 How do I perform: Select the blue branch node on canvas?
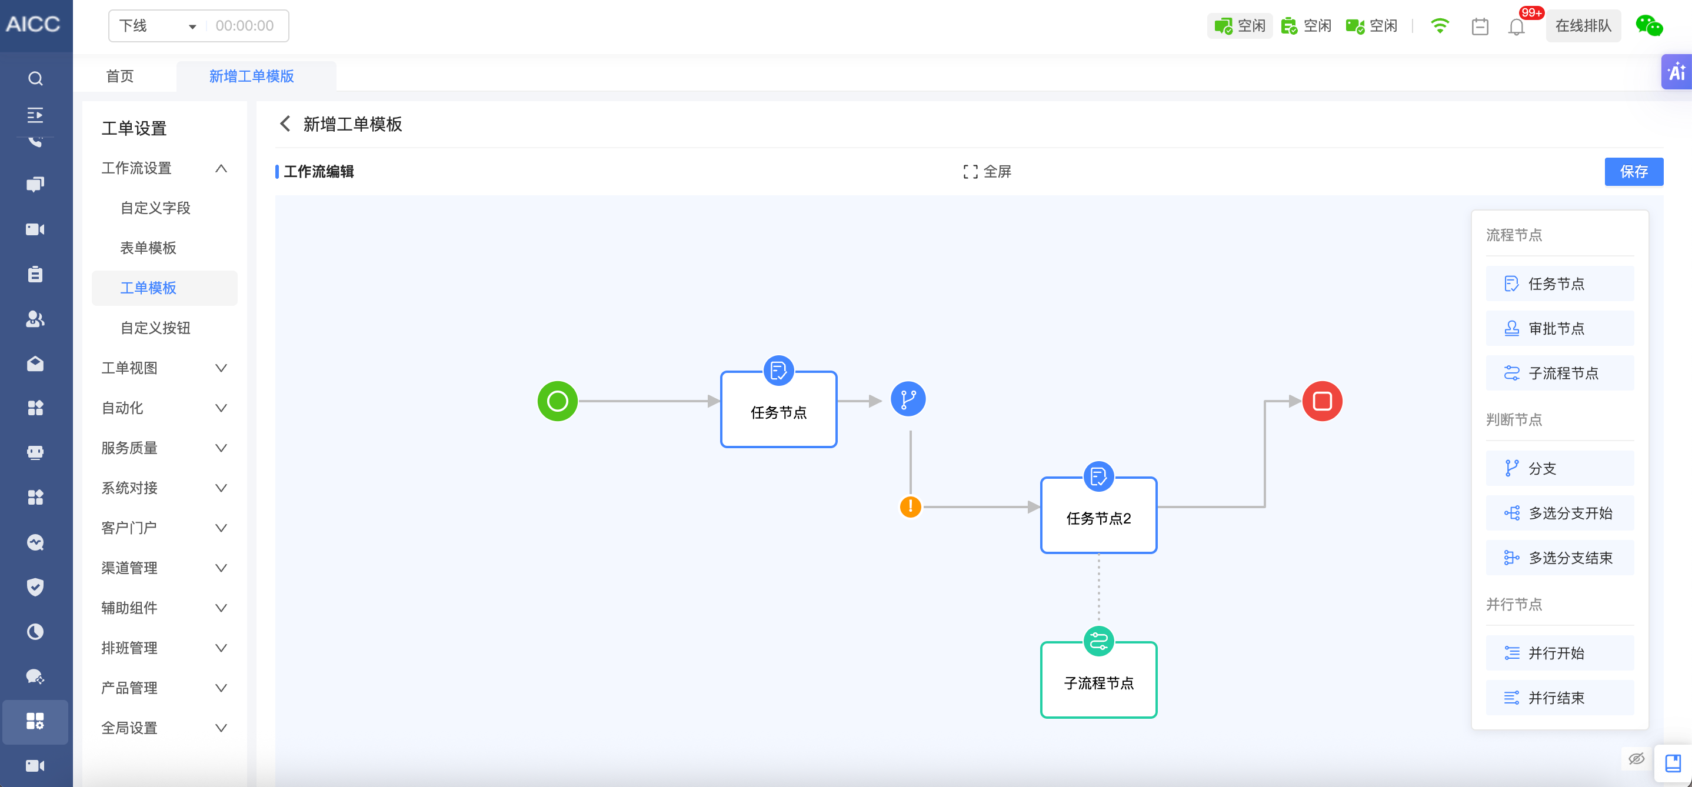click(908, 399)
